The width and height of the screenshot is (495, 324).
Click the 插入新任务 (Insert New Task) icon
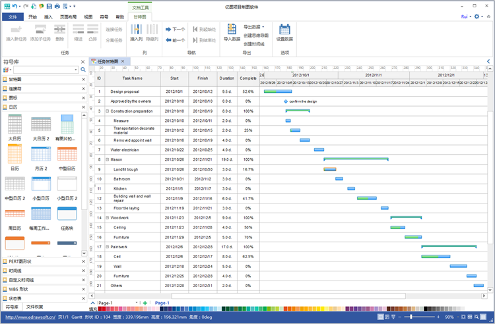tap(16, 29)
